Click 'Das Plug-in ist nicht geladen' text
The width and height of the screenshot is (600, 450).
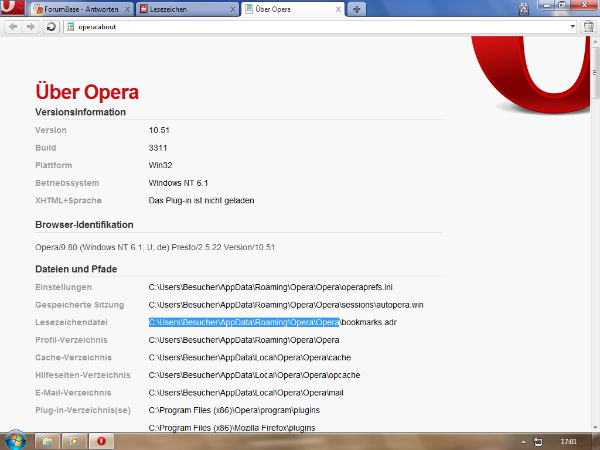[202, 200]
